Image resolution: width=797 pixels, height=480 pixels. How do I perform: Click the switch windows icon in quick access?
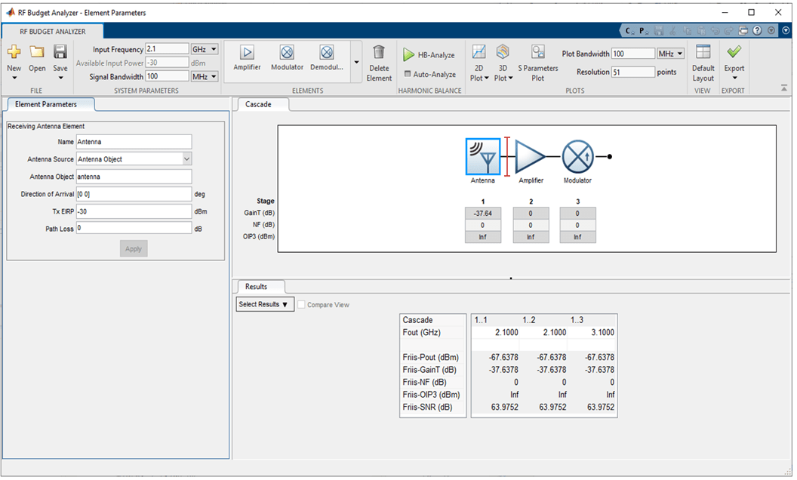tap(743, 31)
